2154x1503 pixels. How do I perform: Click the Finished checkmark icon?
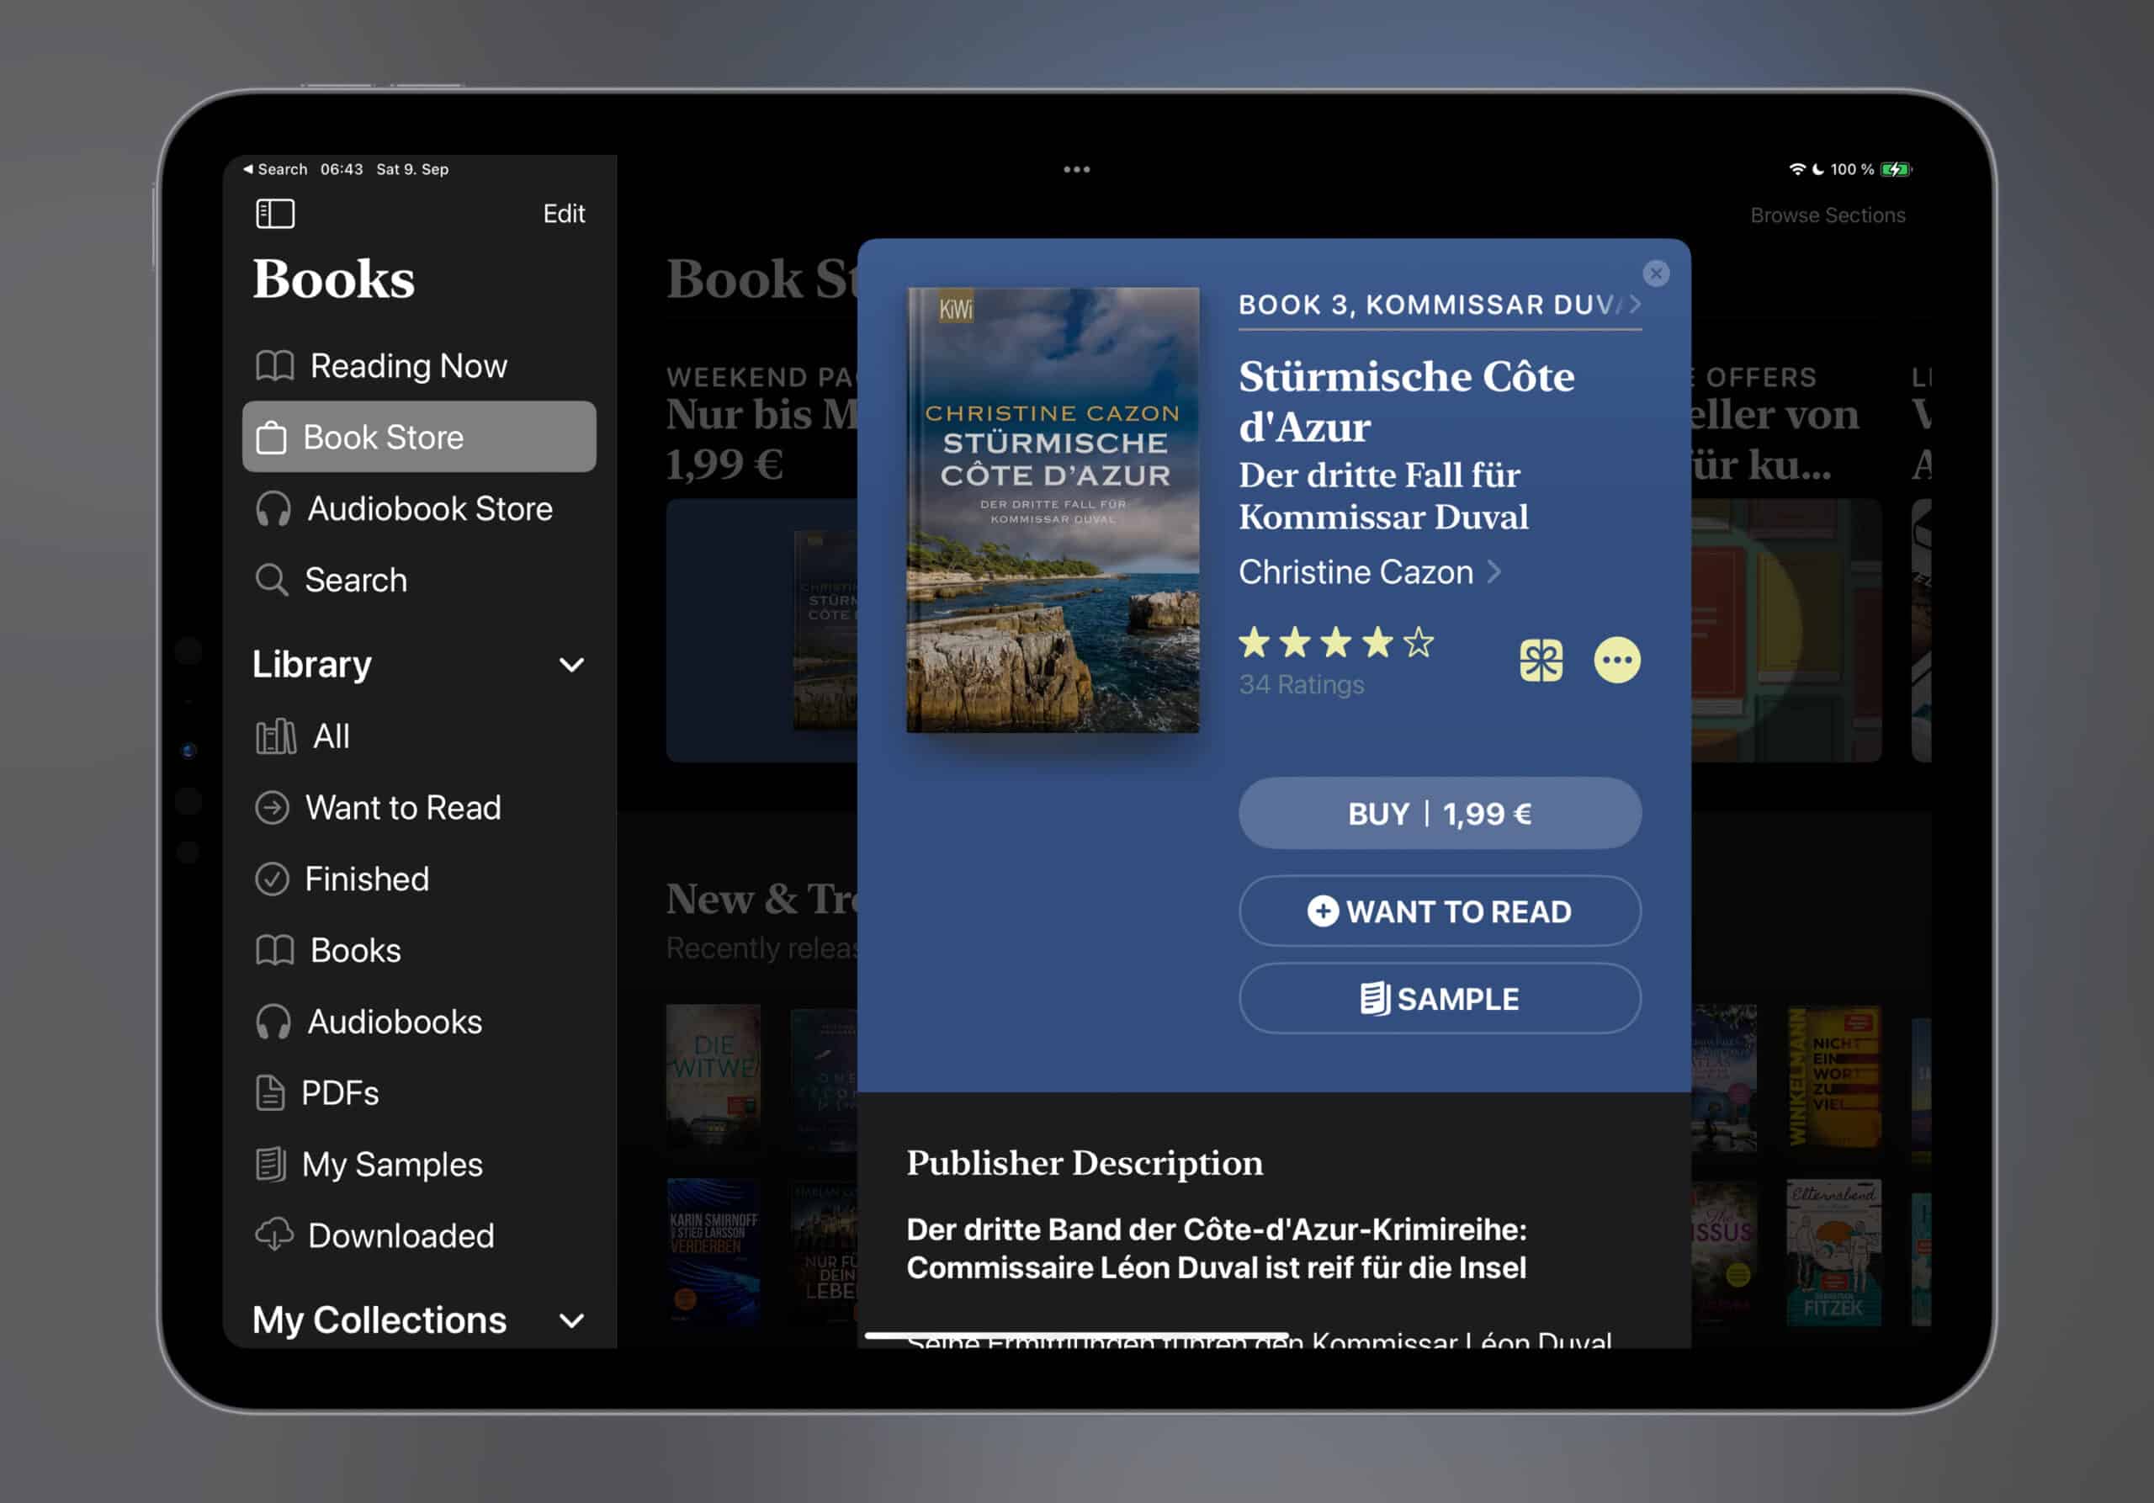[x=272, y=879]
